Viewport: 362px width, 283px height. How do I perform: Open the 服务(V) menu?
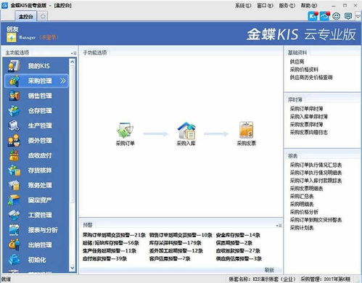287,5
